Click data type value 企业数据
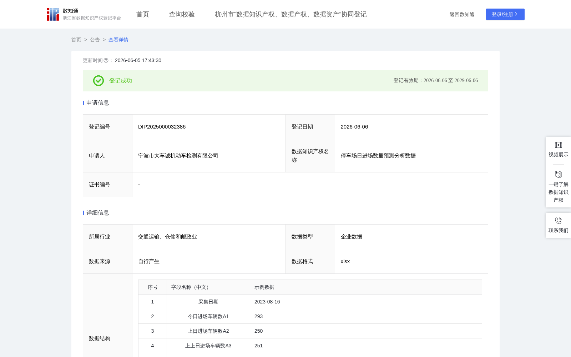 point(352,237)
